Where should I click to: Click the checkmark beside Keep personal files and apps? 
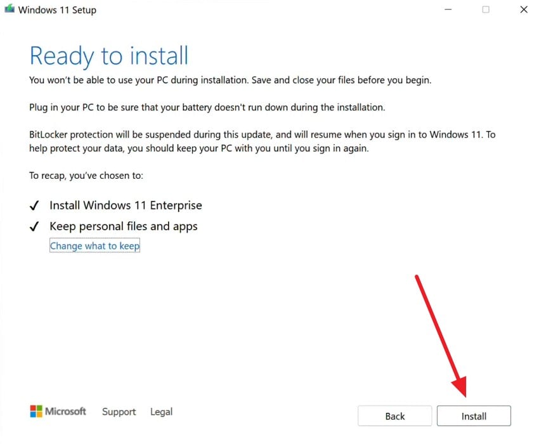click(x=36, y=226)
